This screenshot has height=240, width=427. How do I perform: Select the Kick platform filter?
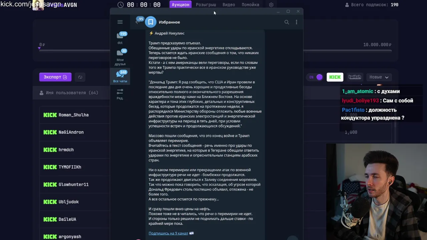(x=335, y=77)
